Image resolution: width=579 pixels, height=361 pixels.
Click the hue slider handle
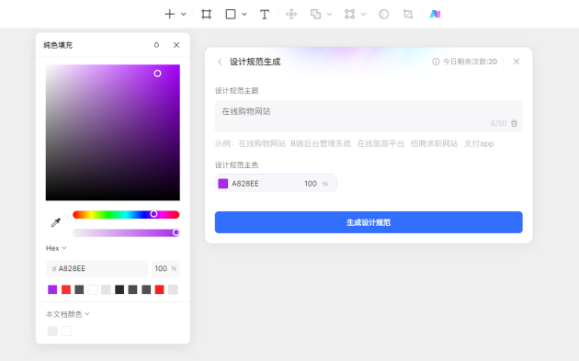[x=153, y=214]
